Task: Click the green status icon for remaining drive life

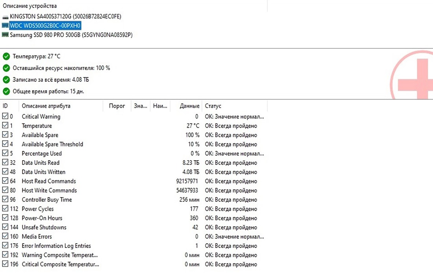Action: (6, 68)
